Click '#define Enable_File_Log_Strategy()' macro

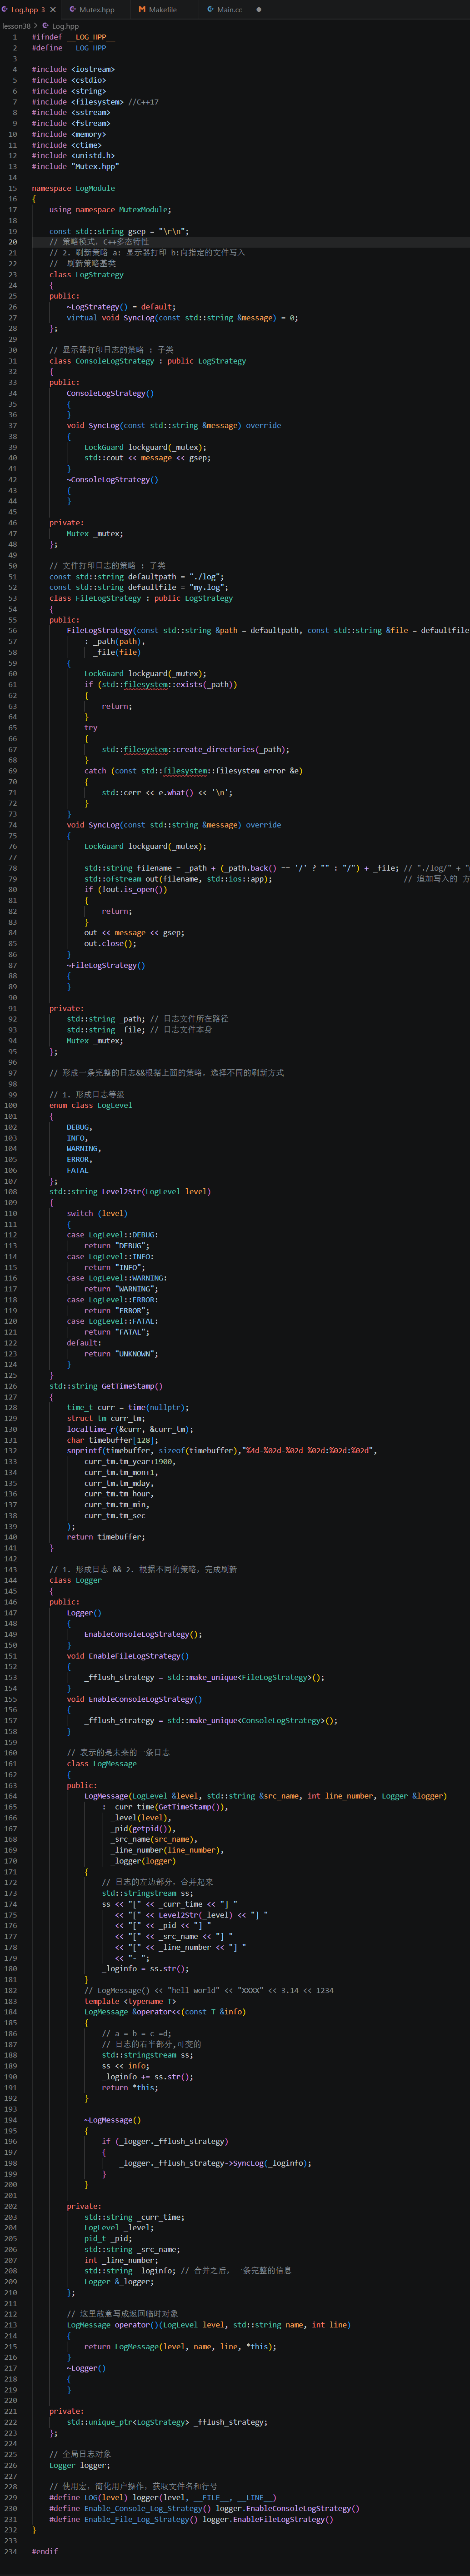coord(191,2519)
